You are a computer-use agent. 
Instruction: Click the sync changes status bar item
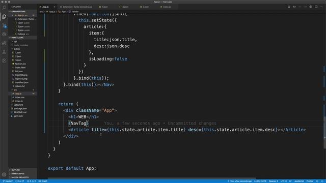point(20,181)
